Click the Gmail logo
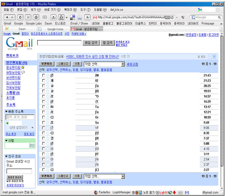 [x=19, y=43]
